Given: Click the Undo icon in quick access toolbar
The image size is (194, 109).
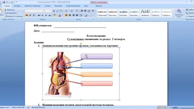Looking at the screenshot, I should click(x=7, y=2).
